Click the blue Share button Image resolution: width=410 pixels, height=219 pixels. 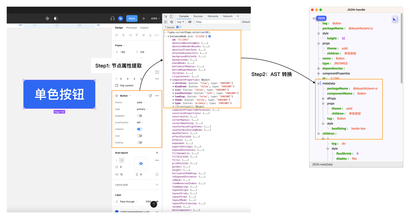[132, 19]
